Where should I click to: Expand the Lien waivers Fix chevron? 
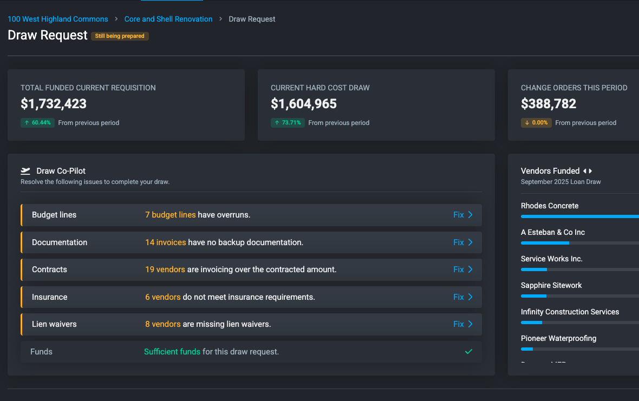pos(469,324)
